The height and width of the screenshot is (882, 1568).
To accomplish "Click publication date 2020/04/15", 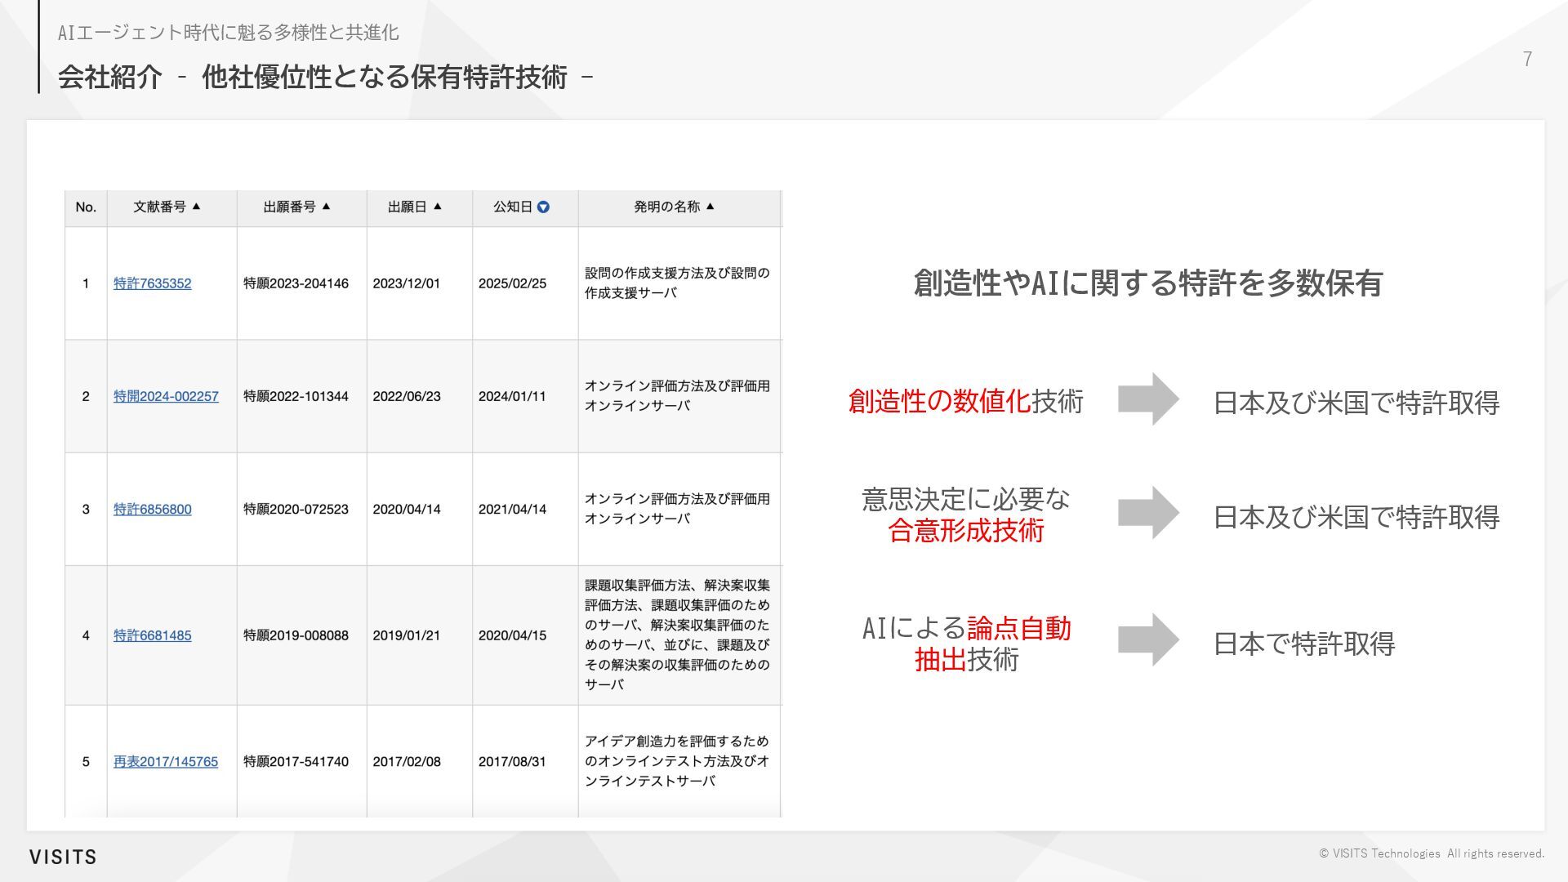I will [x=512, y=635].
